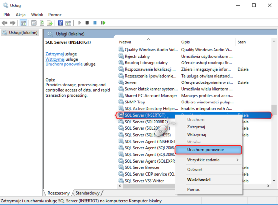Image resolution: width=278 pixels, height=205 pixels.
Task: Toggle the show/hide console tree icon
Action: pos(23,23)
